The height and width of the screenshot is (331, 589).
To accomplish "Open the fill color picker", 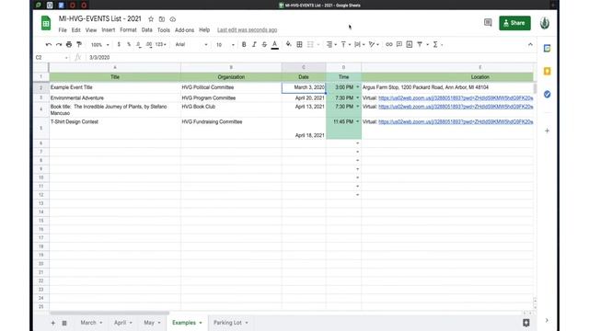I will click(288, 44).
